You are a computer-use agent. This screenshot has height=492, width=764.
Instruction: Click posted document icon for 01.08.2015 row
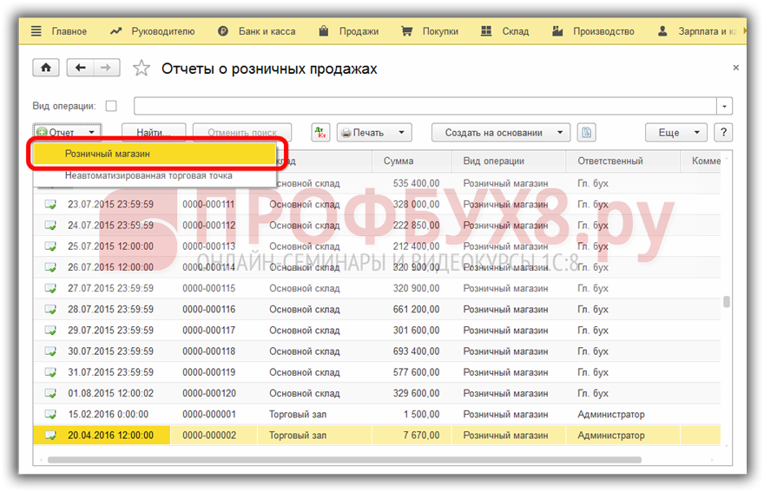(50, 393)
